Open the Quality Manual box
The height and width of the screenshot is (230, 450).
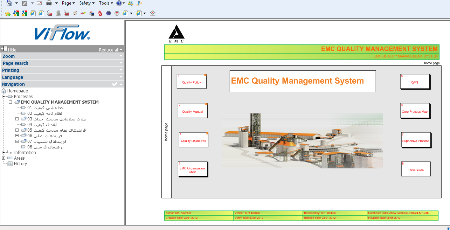193,111
